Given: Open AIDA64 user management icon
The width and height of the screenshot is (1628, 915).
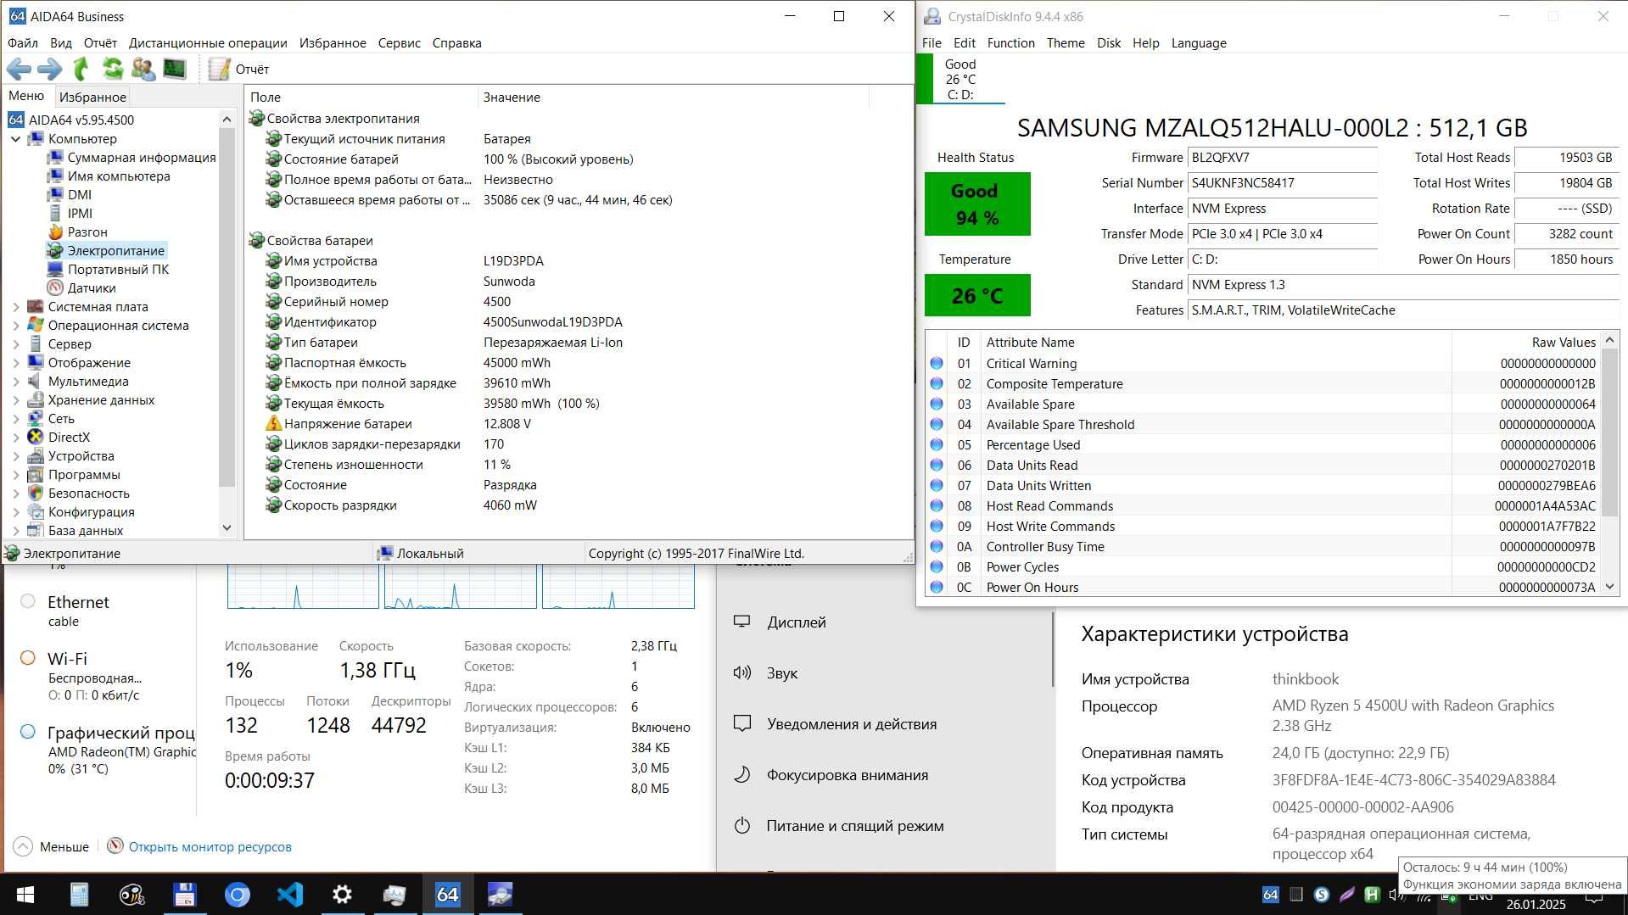Looking at the screenshot, I should click(143, 69).
